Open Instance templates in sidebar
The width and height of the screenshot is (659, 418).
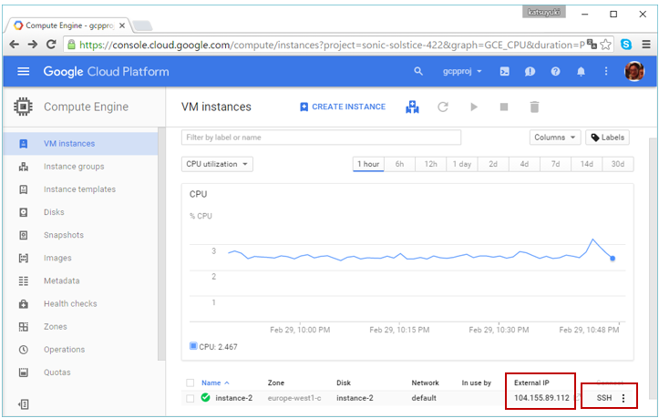[80, 189]
